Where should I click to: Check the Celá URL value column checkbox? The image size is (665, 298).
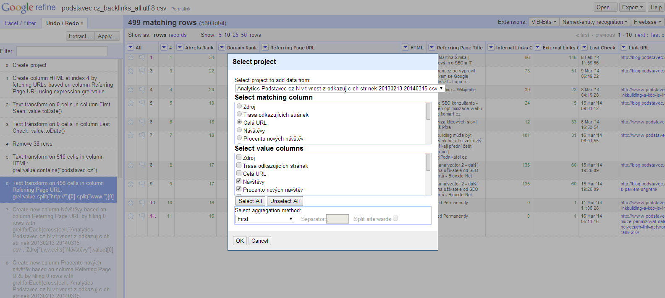(x=239, y=173)
